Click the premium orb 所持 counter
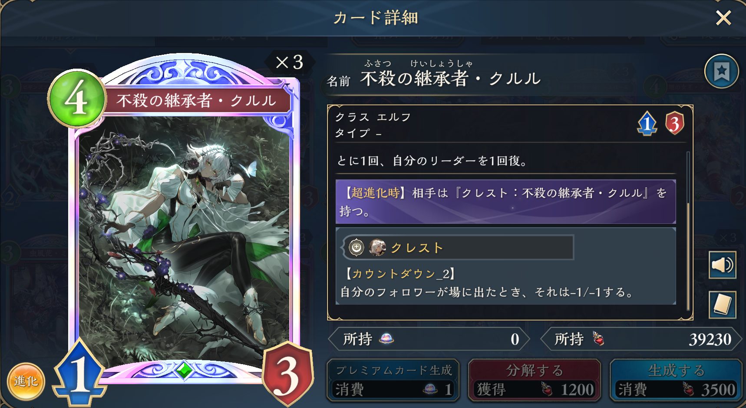 tap(429, 339)
